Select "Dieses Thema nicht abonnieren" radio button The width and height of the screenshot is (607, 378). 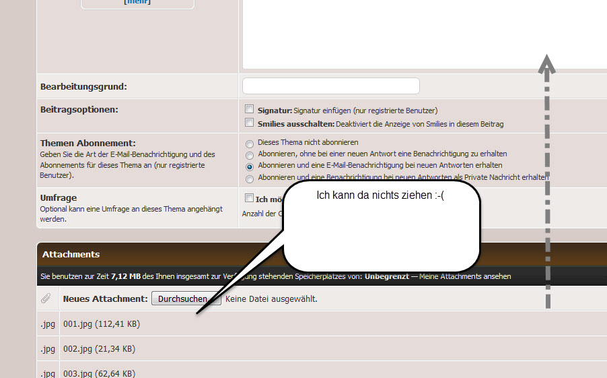[x=250, y=144]
